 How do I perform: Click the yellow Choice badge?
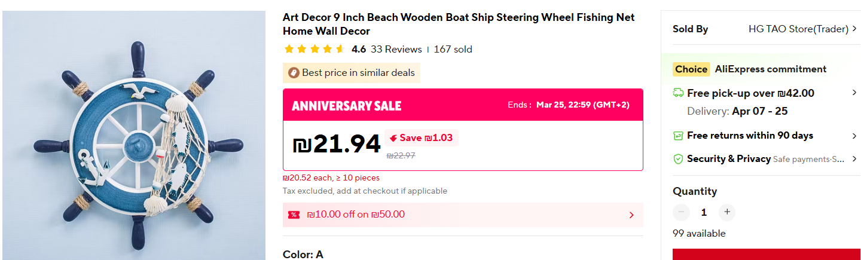point(691,69)
